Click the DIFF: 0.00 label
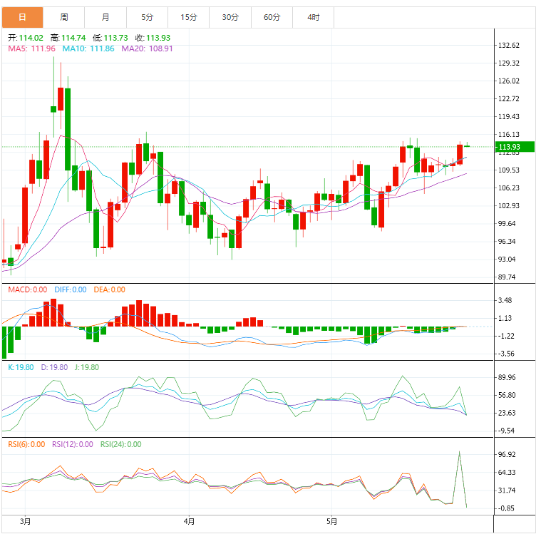Image resolution: width=541 pixels, height=539 pixels. 71,290
